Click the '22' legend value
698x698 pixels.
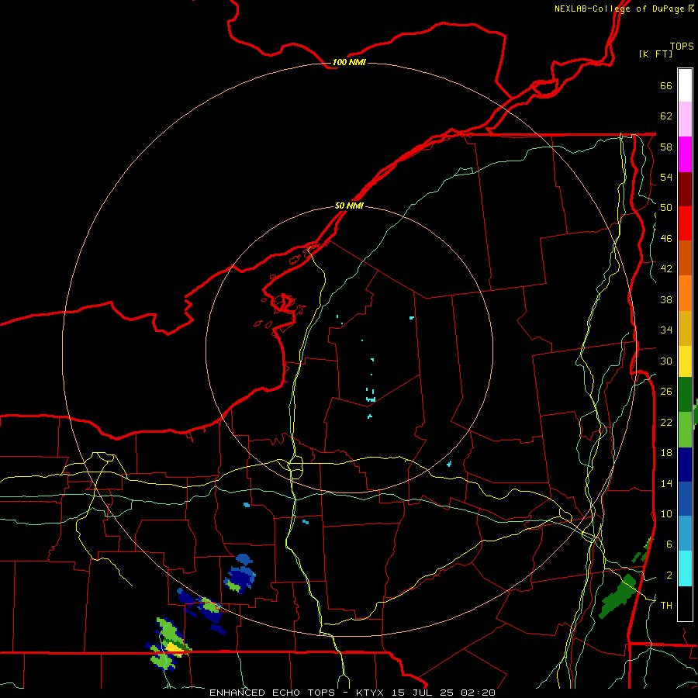pyautogui.click(x=666, y=422)
